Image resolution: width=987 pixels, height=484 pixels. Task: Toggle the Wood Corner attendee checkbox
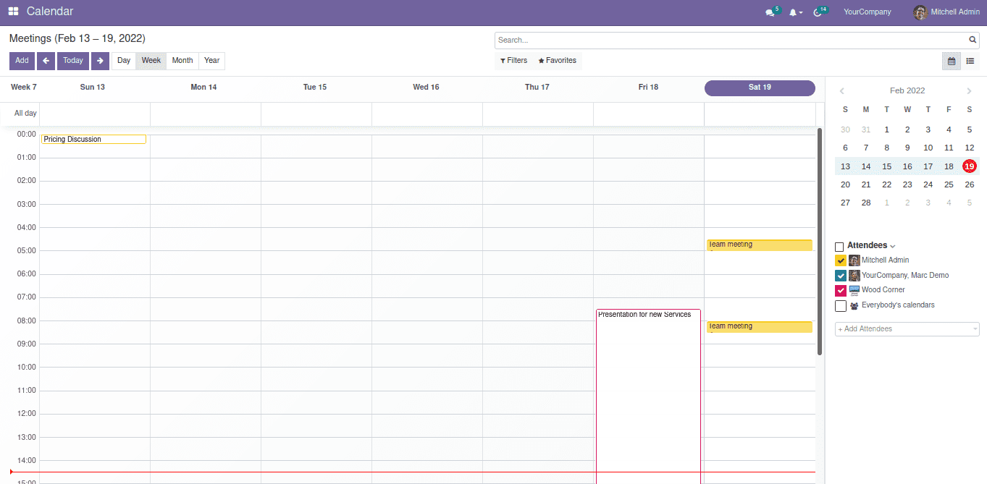tap(841, 291)
